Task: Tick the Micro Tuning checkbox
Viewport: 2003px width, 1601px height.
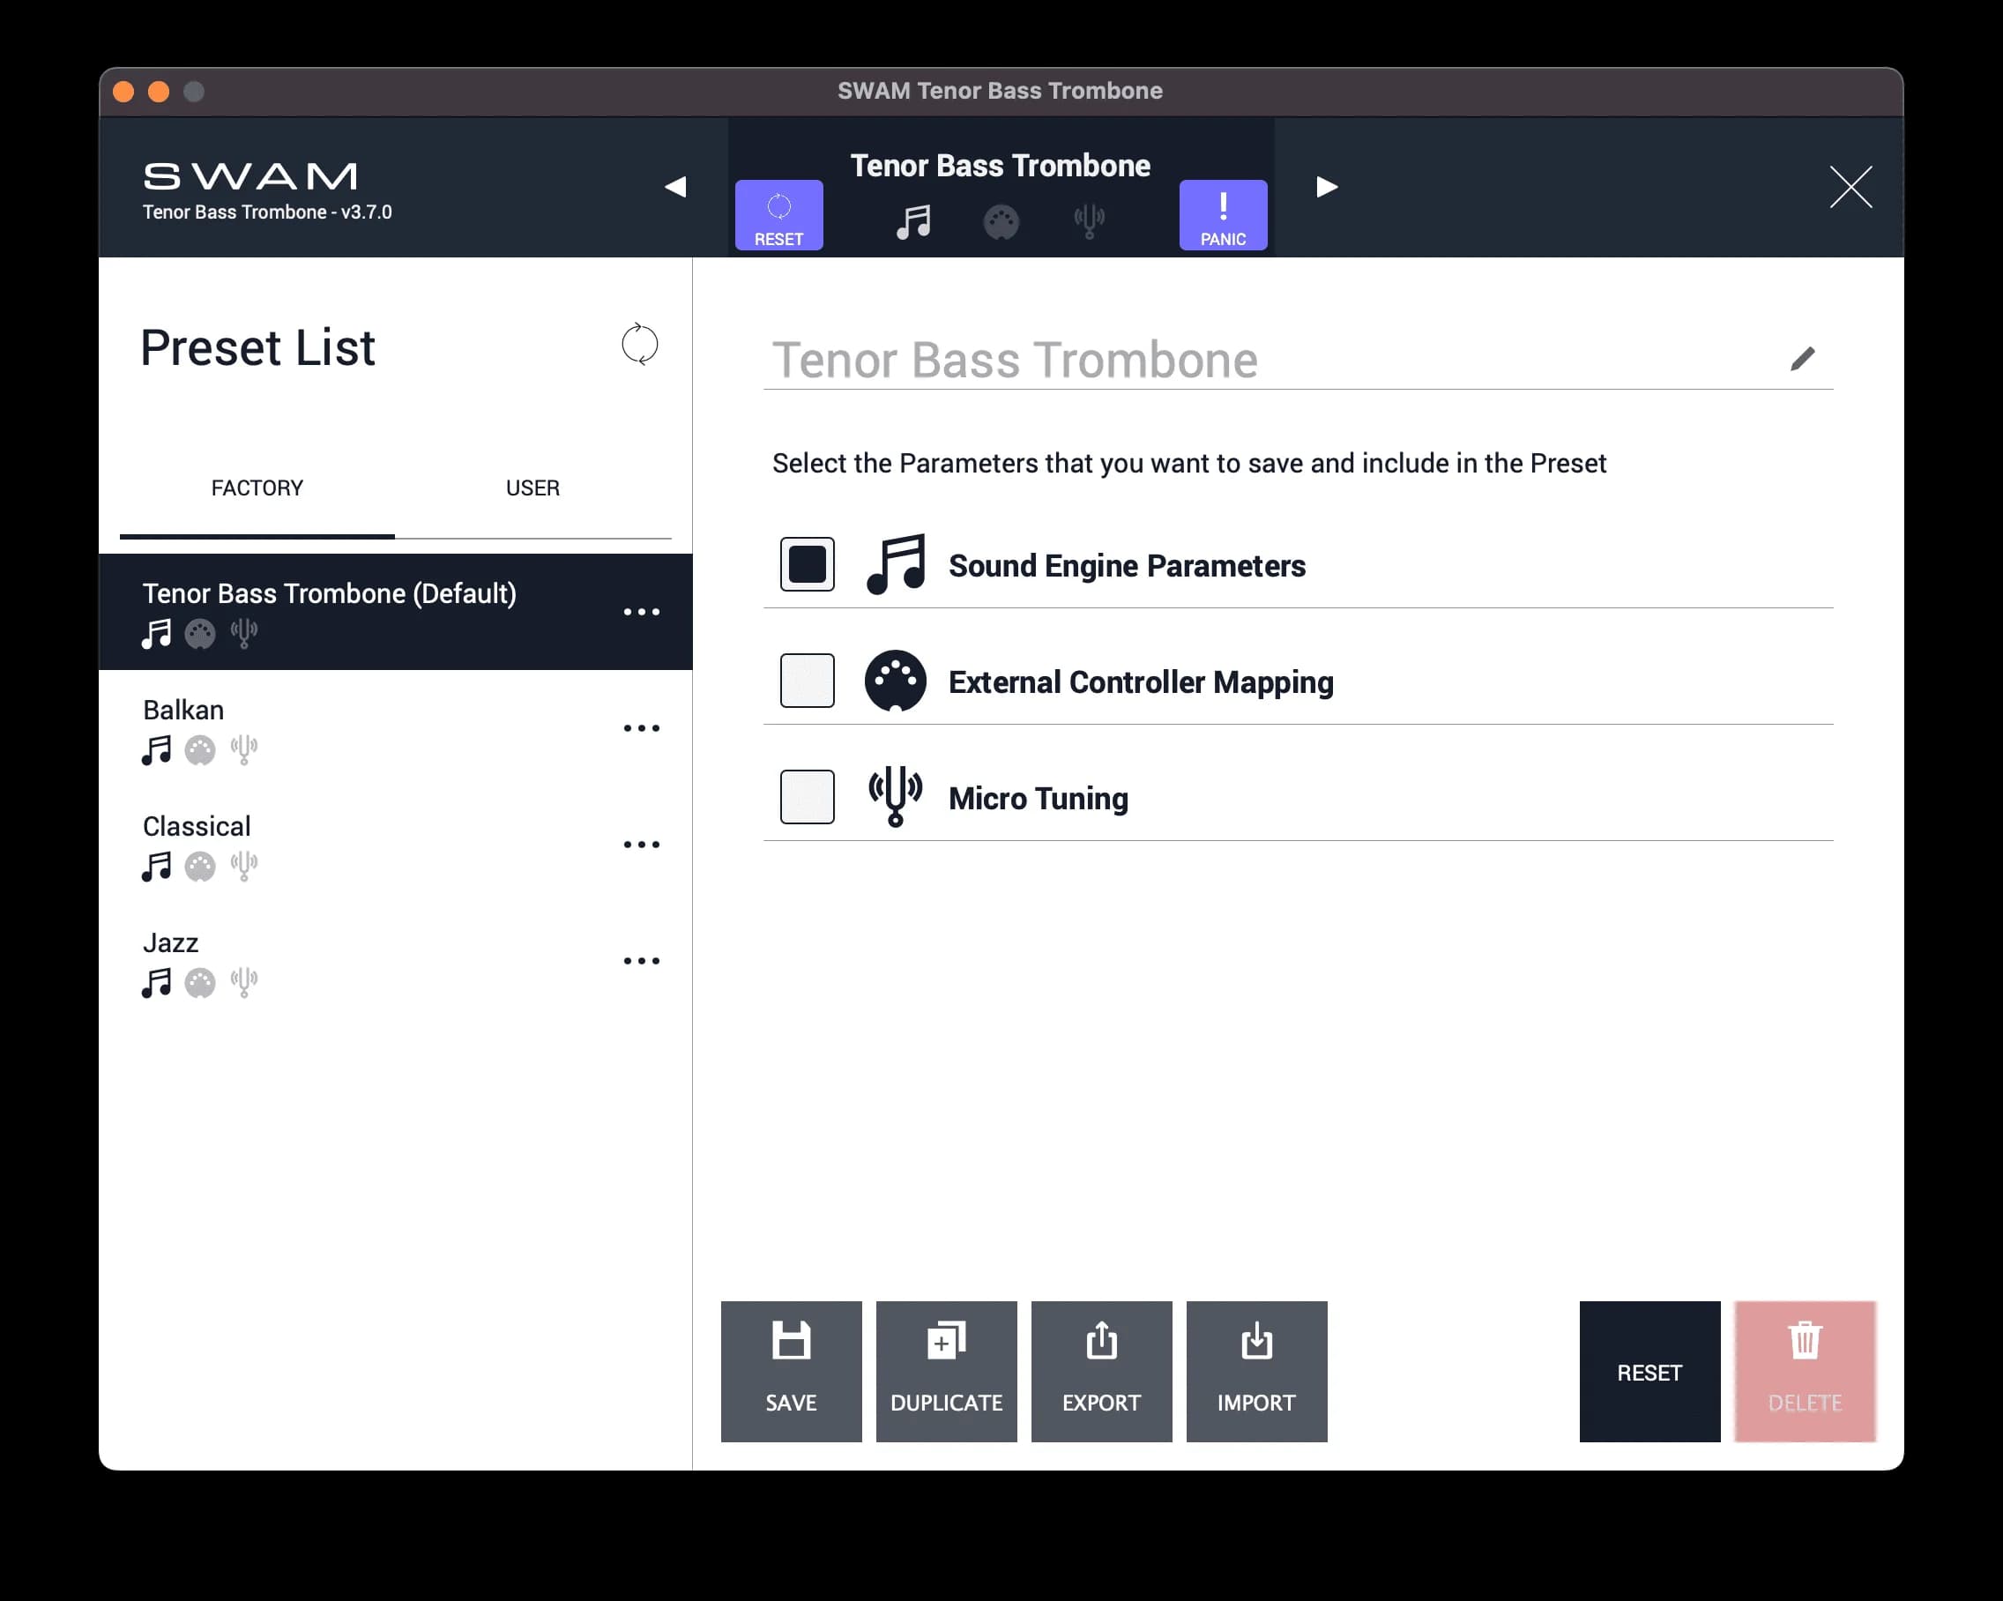Action: pos(807,796)
